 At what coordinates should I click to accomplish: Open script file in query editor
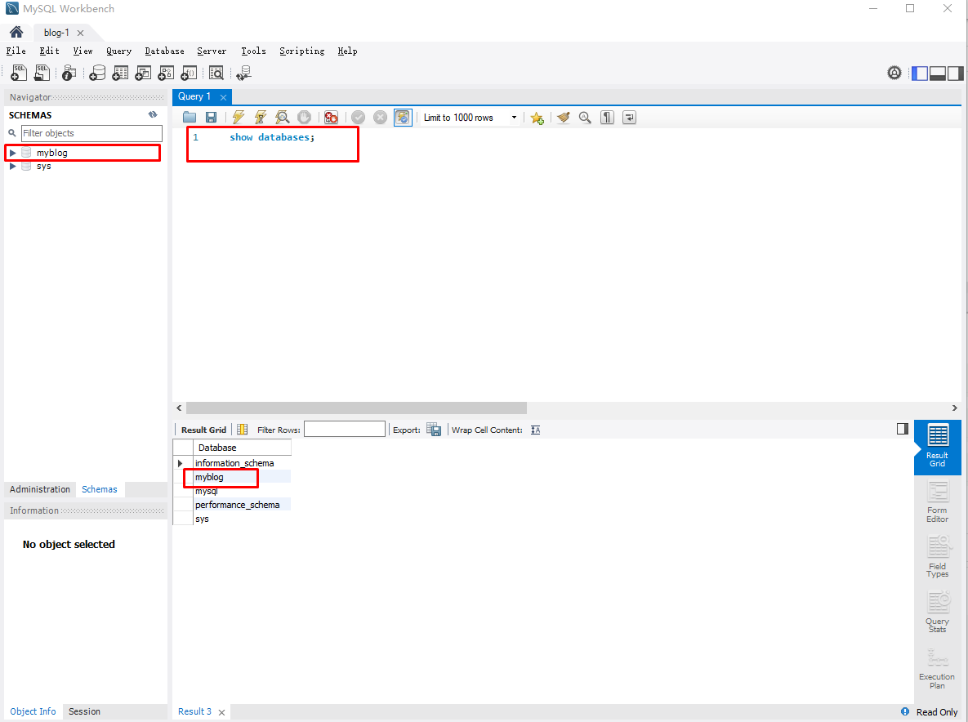point(190,118)
